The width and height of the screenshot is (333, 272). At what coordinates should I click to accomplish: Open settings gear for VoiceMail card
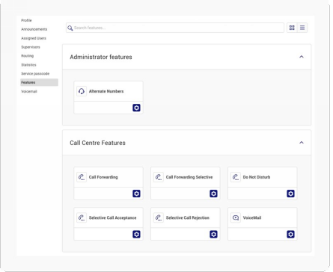[x=290, y=234]
